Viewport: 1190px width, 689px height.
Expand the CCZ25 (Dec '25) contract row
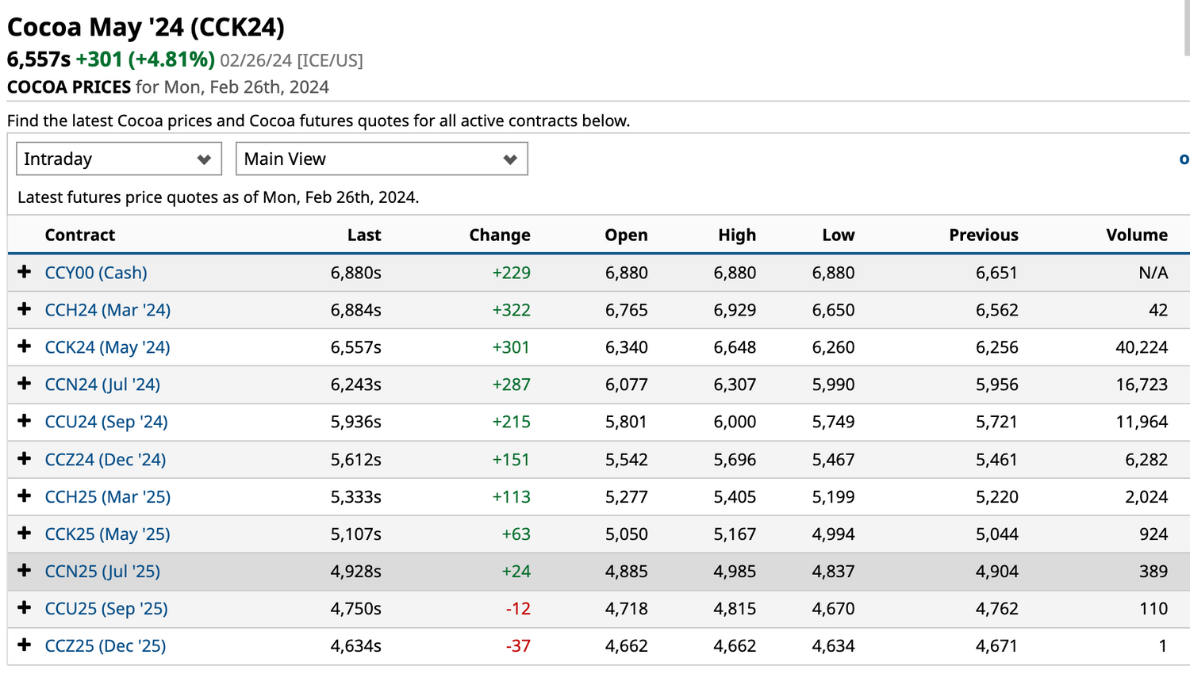tap(24, 645)
